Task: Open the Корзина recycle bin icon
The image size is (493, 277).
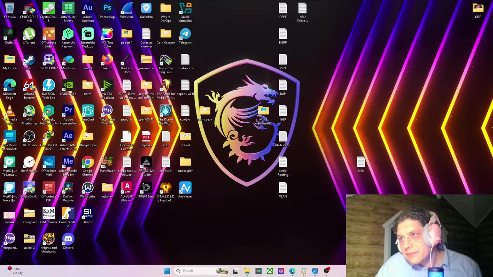Action: [x=10, y=11]
